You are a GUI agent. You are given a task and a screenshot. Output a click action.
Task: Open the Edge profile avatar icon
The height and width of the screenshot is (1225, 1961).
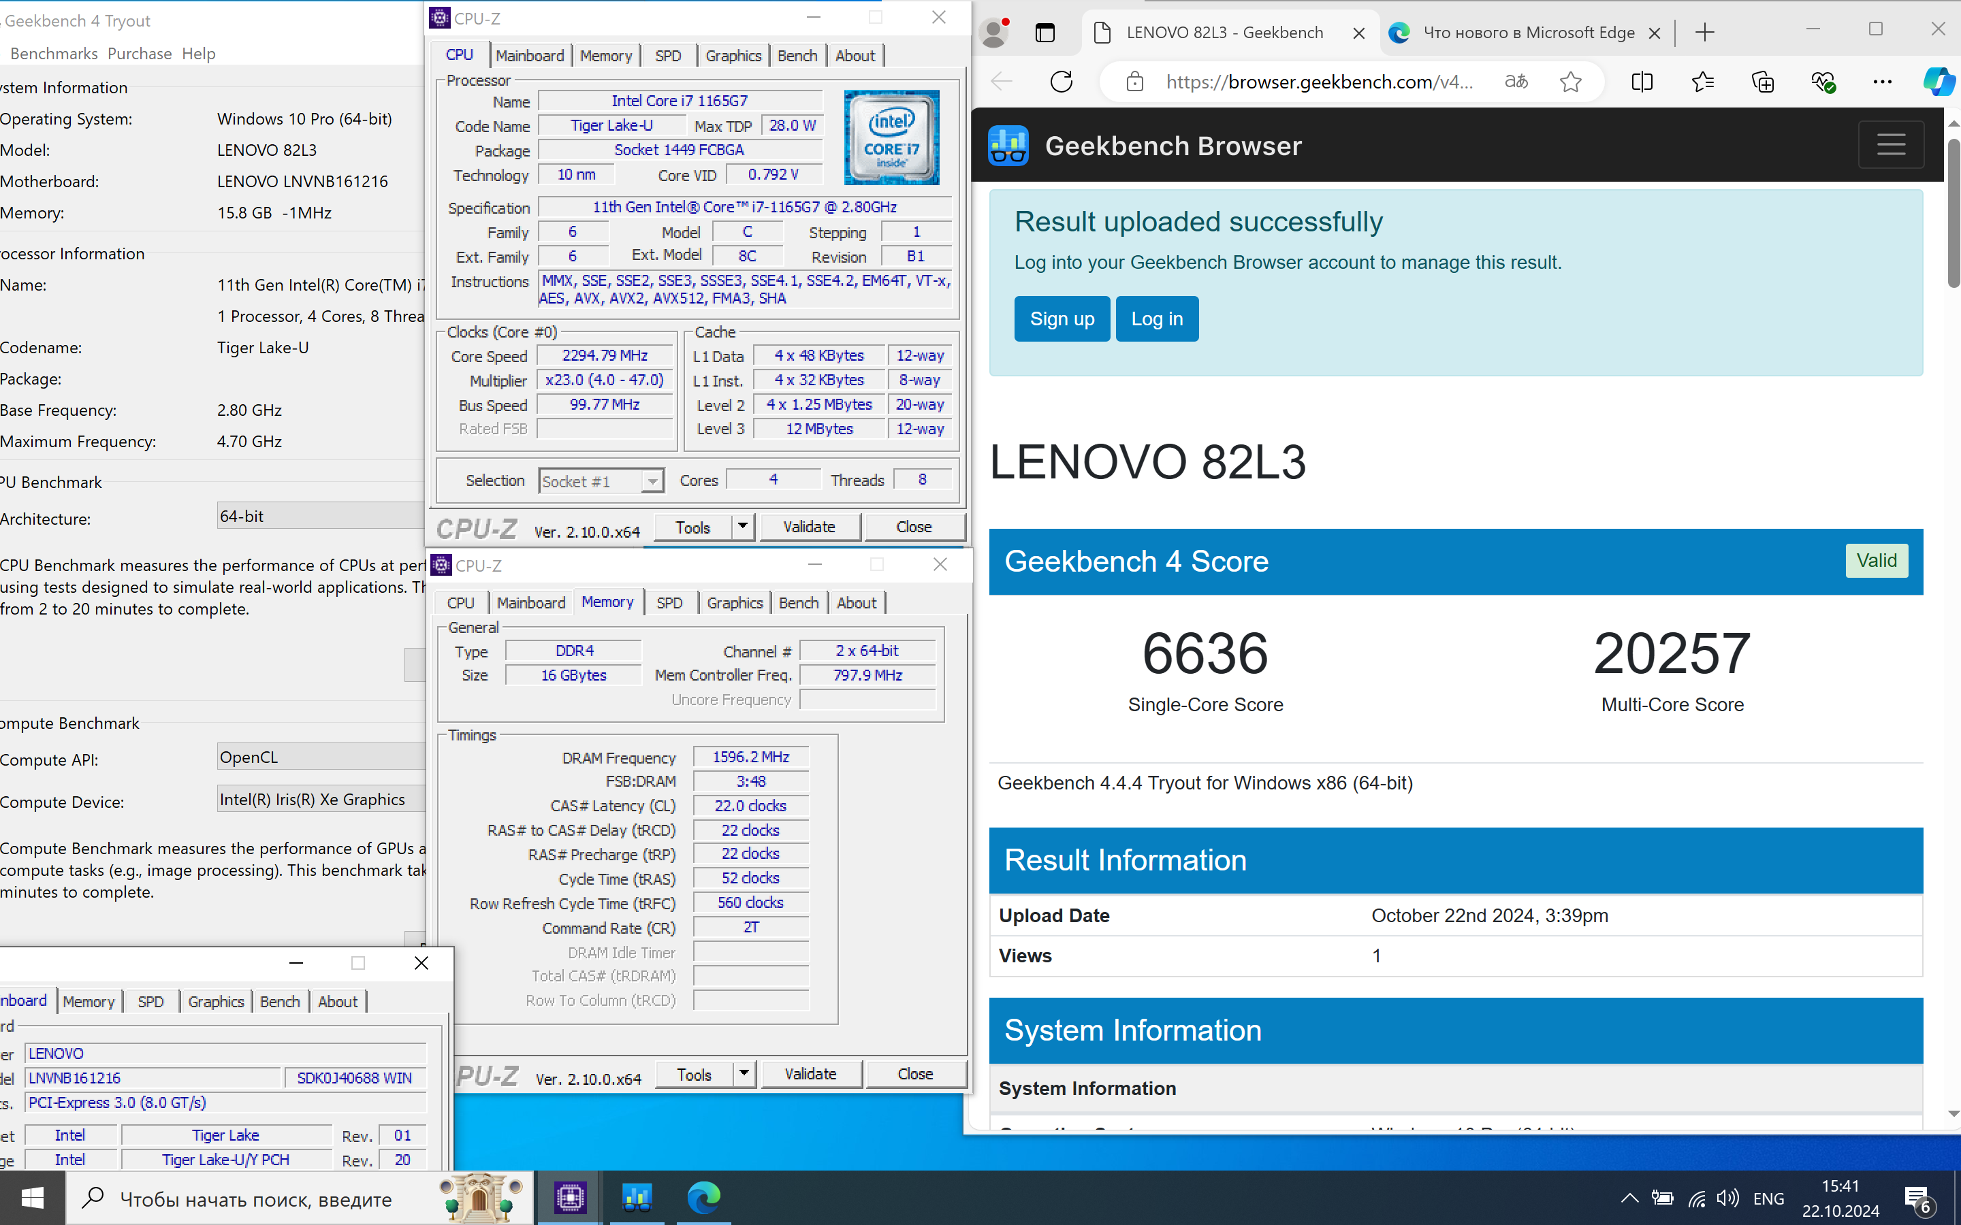tap(994, 33)
